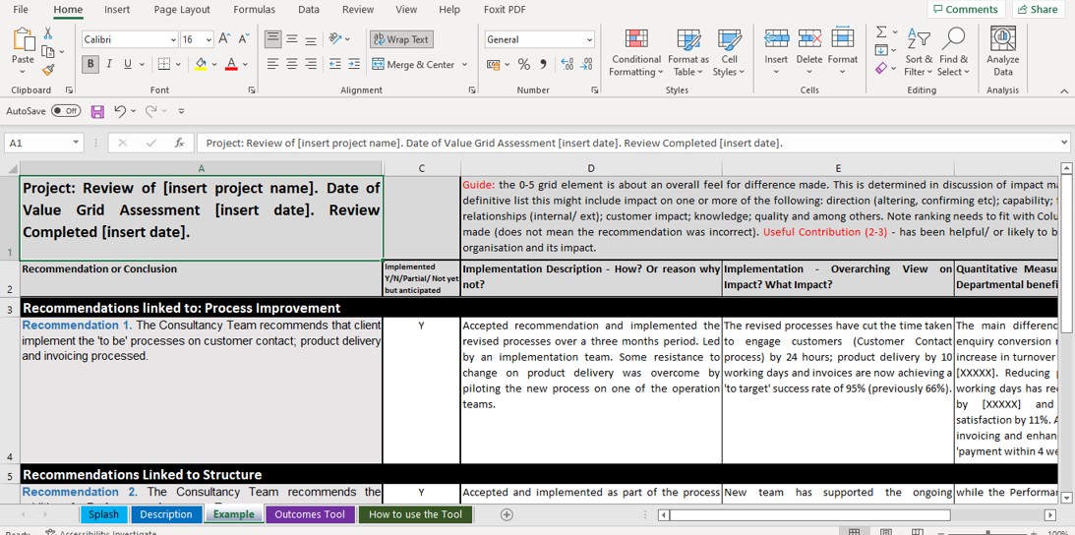Open the Splash sheet tab
The width and height of the screenshot is (1075, 535).
click(103, 514)
